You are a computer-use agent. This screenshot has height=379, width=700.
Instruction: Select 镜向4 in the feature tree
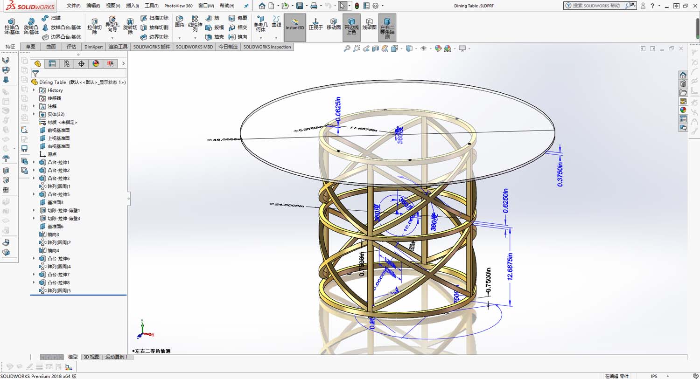coord(53,250)
